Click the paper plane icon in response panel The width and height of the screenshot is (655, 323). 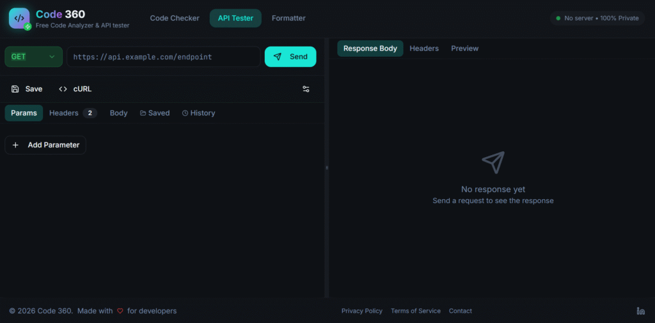(x=493, y=163)
